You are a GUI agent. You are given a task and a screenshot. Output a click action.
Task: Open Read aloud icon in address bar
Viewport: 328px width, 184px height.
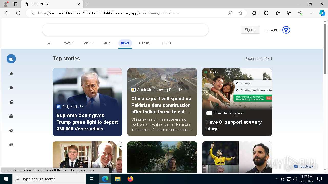pos(230,13)
